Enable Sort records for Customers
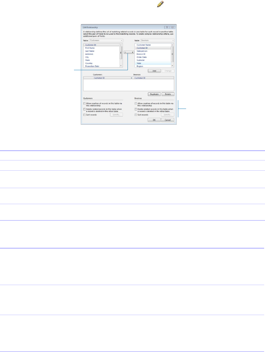Screen dimensions: 265x352 [84, 115]
